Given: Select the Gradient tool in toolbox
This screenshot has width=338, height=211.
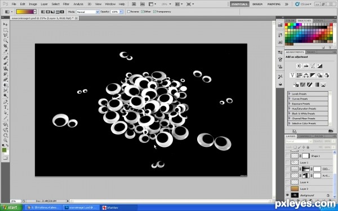Looking at the screenshot, I should (x=6, y=85).
